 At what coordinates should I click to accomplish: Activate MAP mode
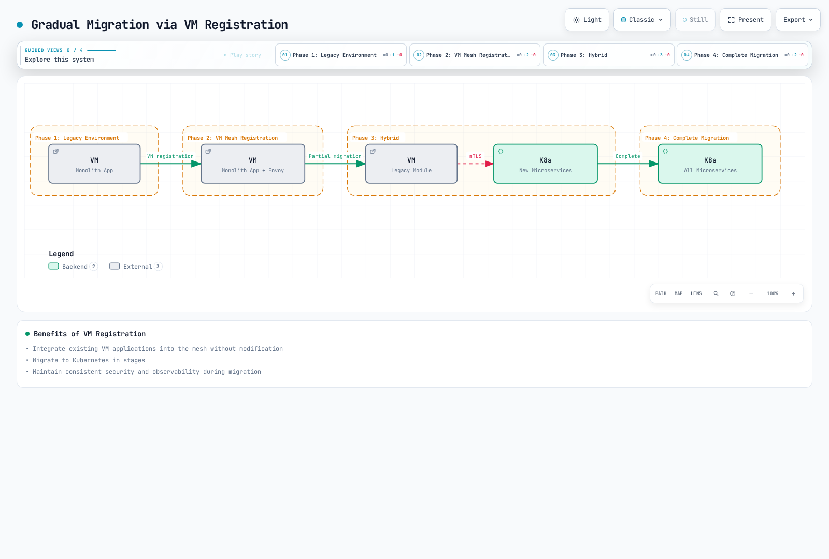pos(679,293)
